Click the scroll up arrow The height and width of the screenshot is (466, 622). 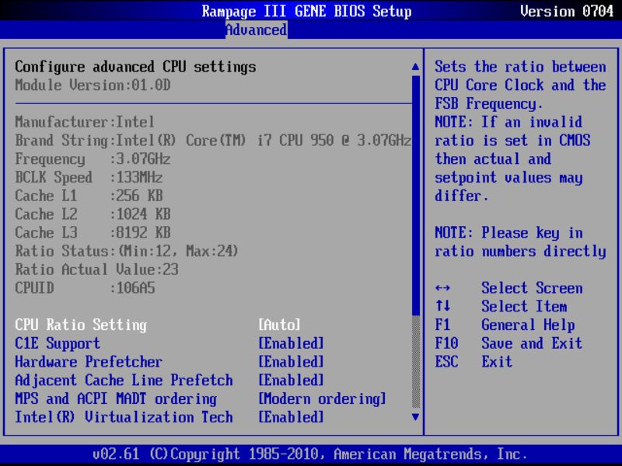[415, 67]
